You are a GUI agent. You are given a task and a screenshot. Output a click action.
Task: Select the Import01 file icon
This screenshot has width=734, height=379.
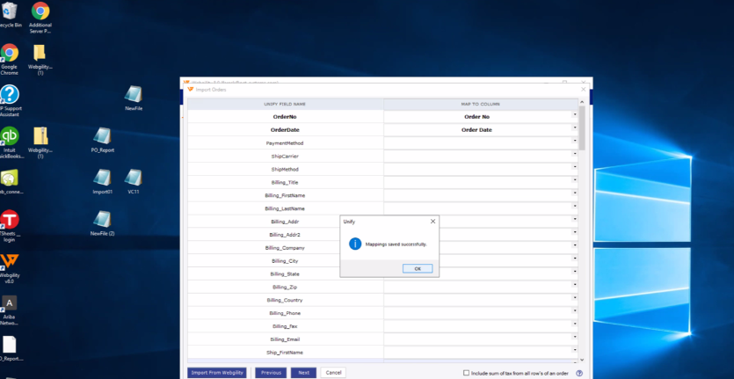tap(102, 178)
